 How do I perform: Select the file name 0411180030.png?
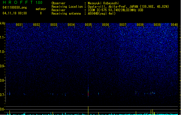pos(15,7)
